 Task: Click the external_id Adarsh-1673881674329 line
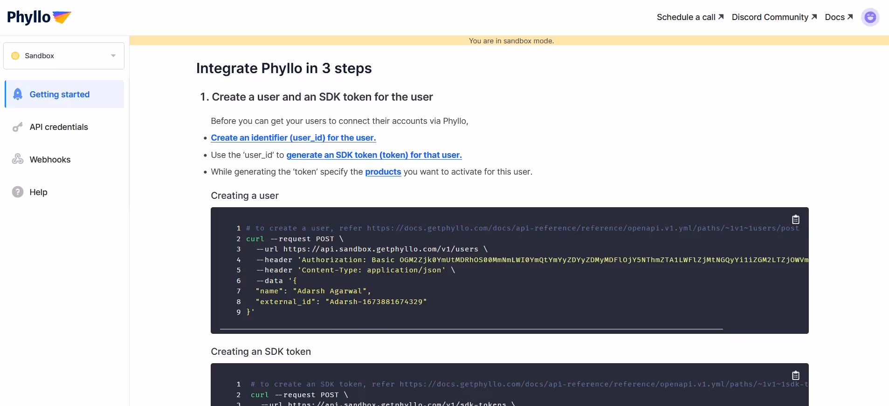click(x=341, y=302)
